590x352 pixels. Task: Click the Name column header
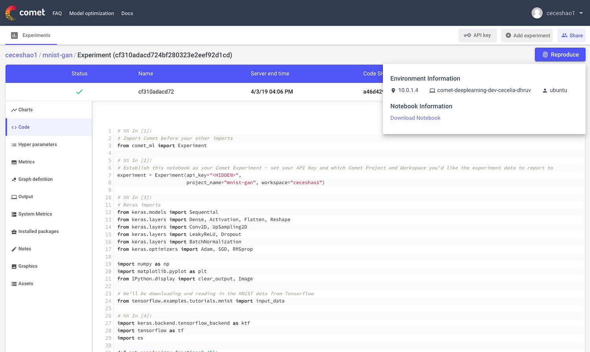pos(146,74)
